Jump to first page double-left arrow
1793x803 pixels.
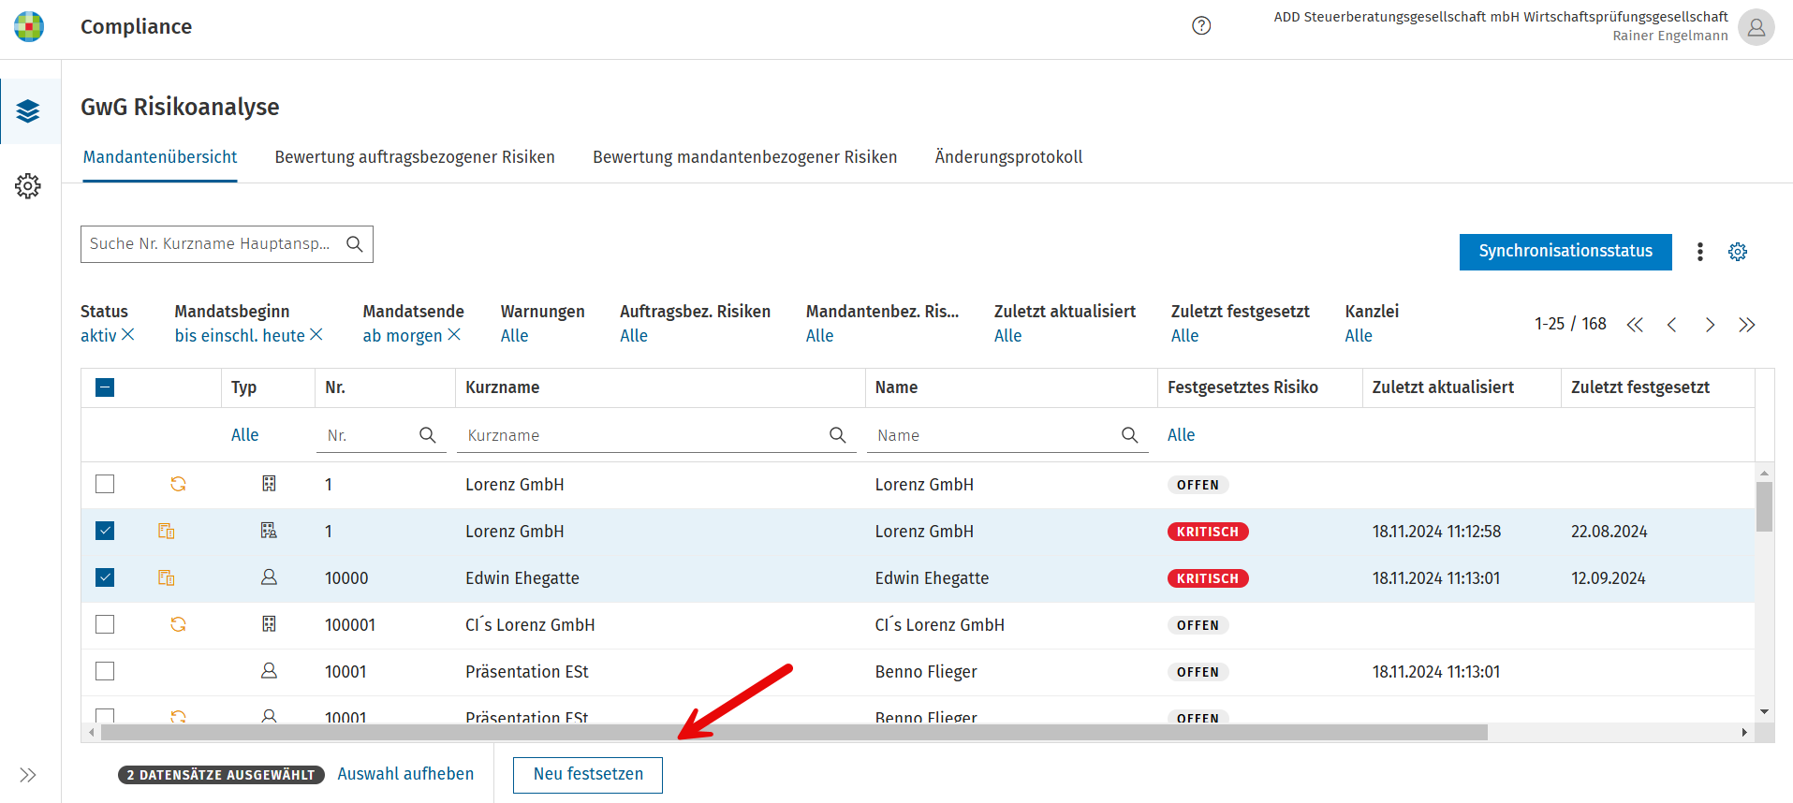pos(1635,325)
